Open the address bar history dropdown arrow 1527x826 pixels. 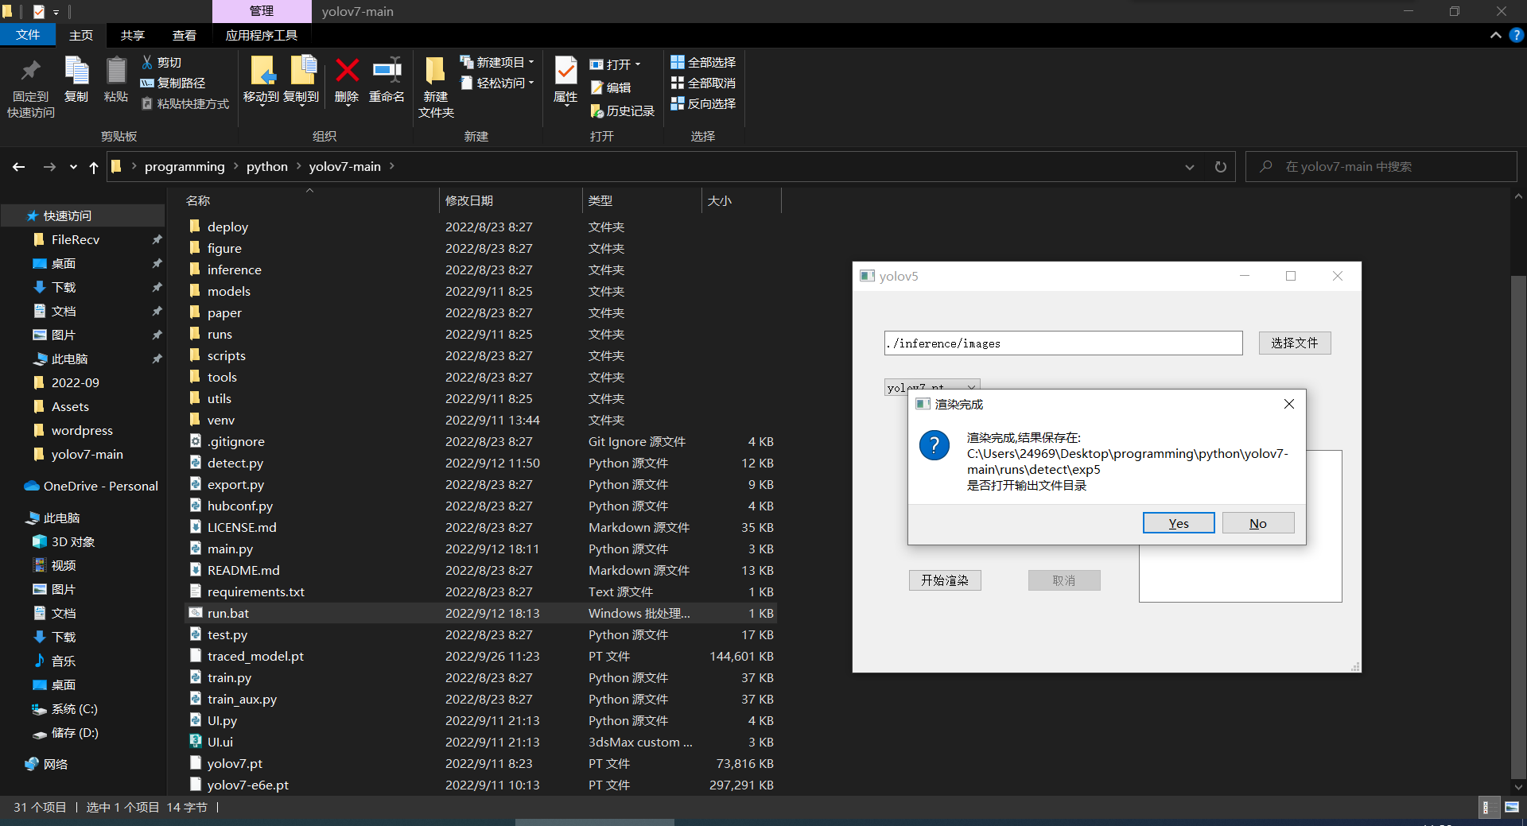point(1189,167)
